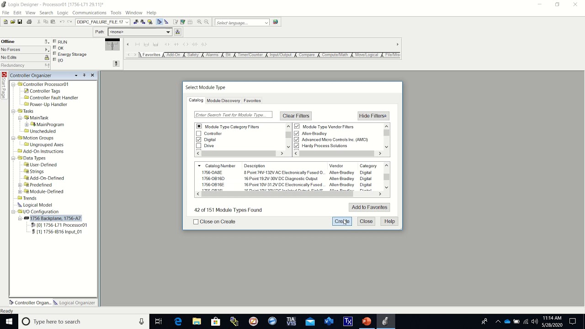Open the Offline controller mode dropdown
The image size is (585, 329).
[x=47, y=42]
